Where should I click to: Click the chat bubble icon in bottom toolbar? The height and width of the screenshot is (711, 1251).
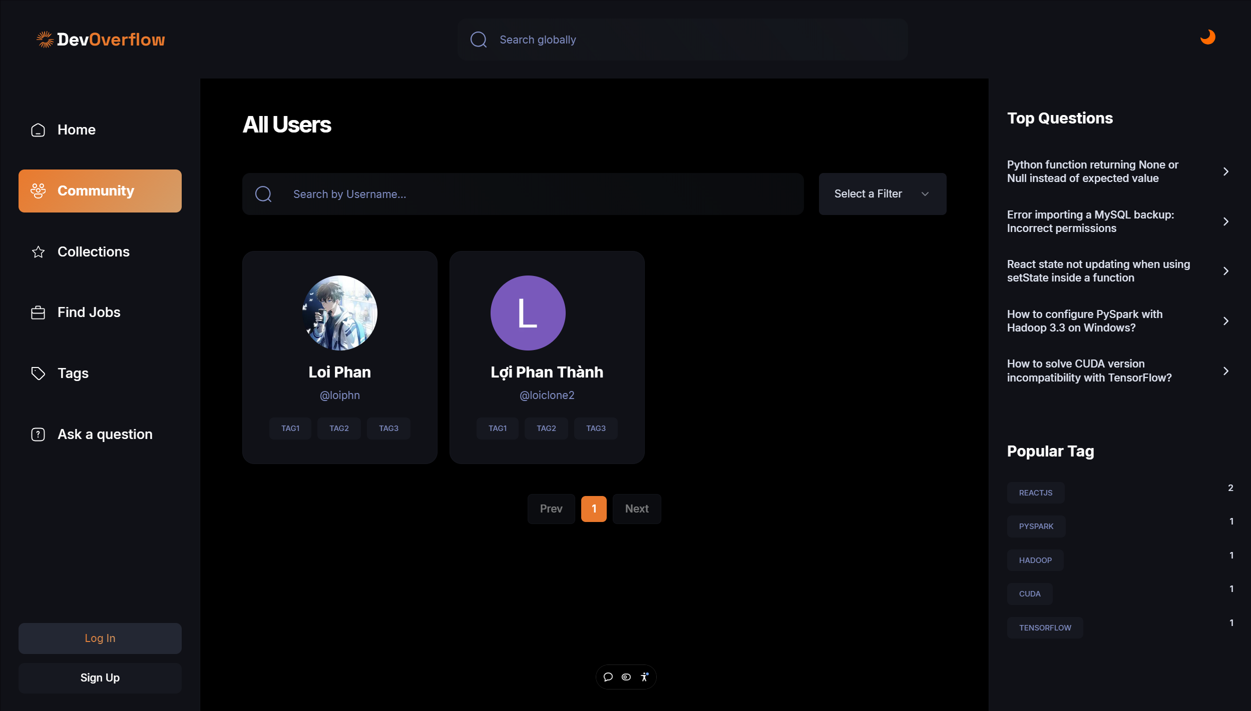(x=608, y=677)
